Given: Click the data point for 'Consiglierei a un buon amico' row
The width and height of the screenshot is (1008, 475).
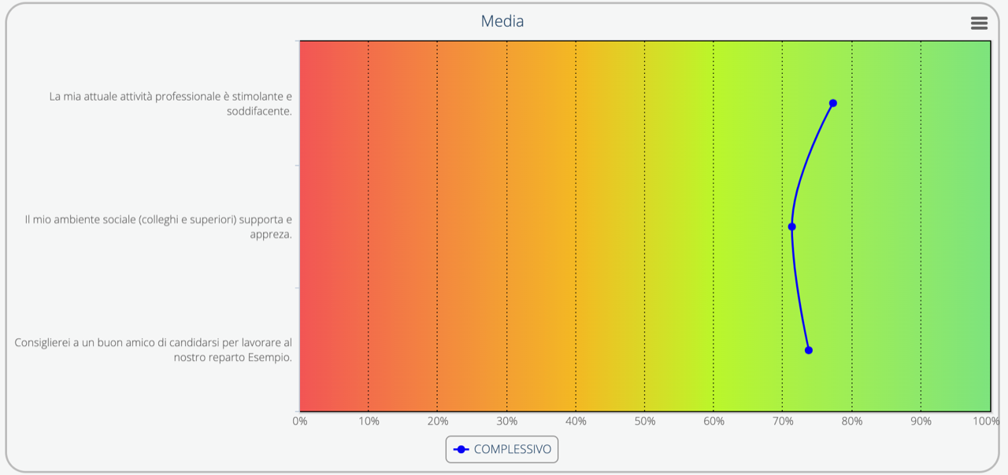Looking at the screenshot, I should [x=808, y=350].
